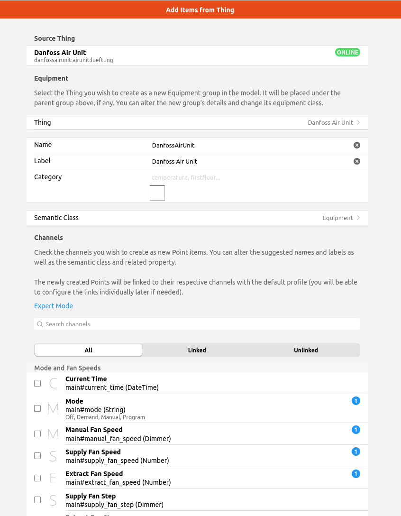Screen dimensions: 401x516
Task: Click the empty category icon preview box
Action: (157, 193)
